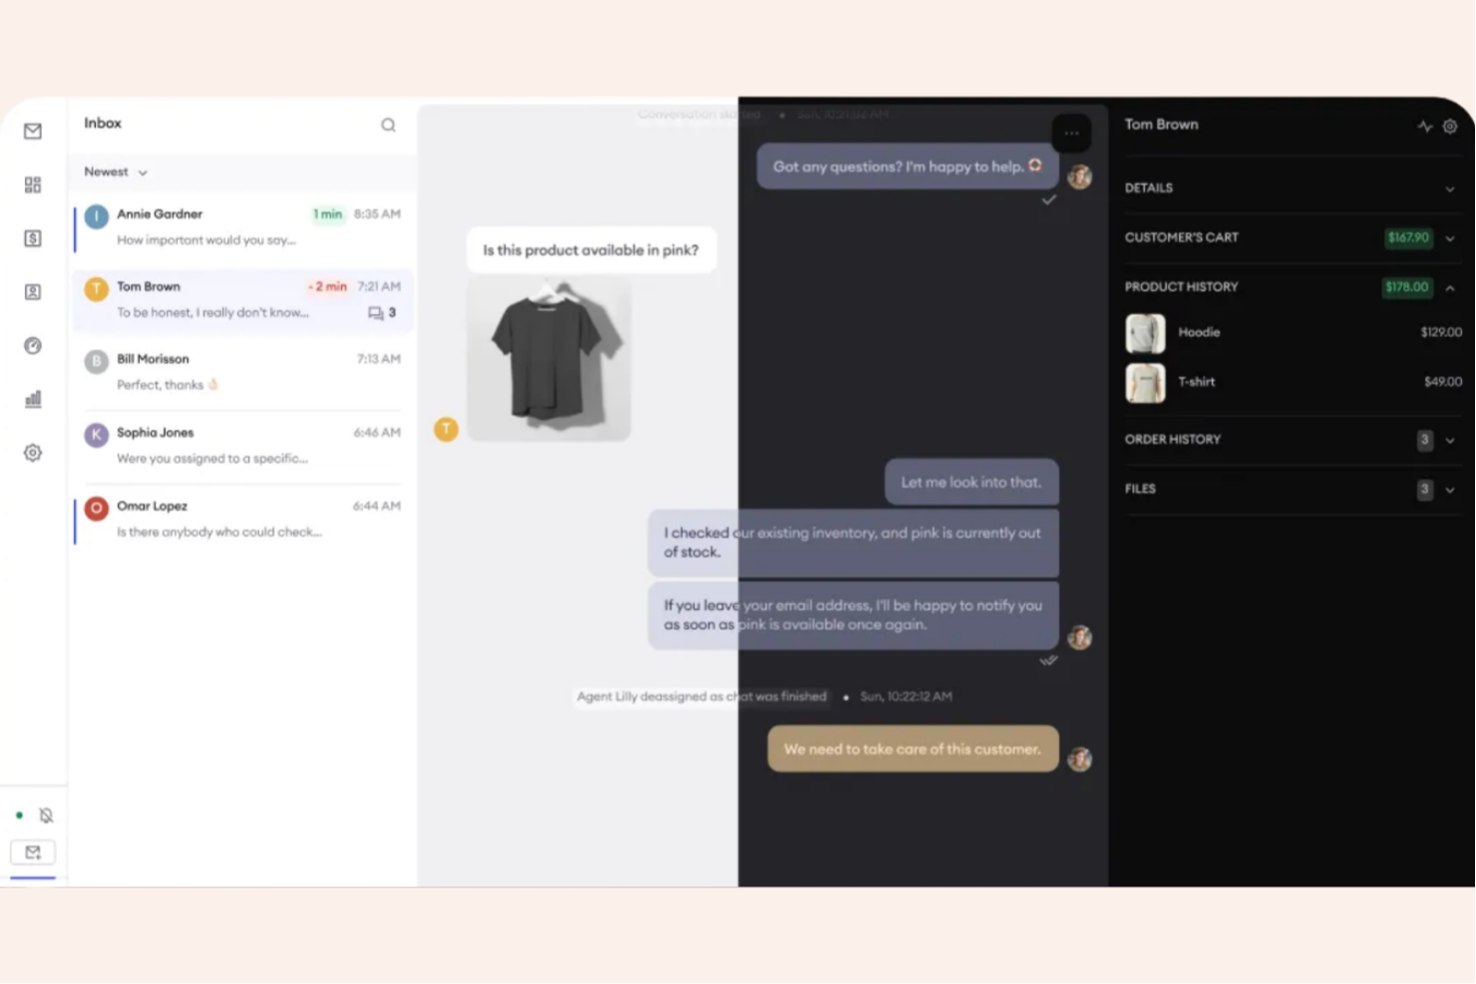Open chat settings gear in right panel
1476x984 pixels.
1449,126
